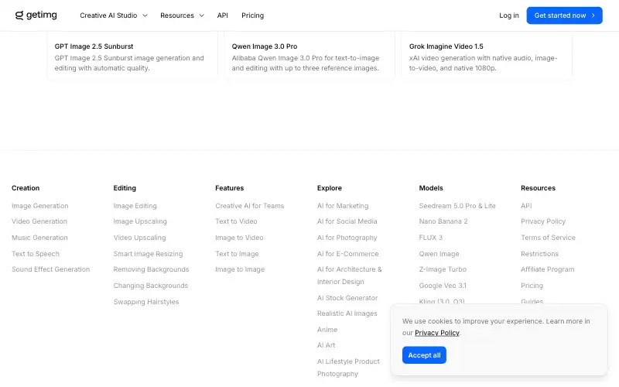Go to AI Stock Generator

click(x=347, y=298)
